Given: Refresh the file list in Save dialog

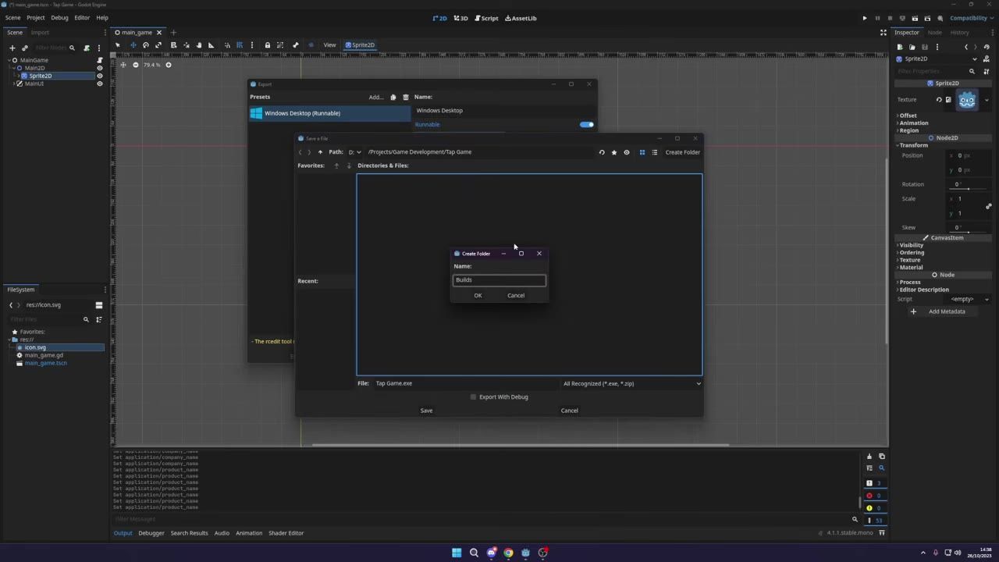Looking at the screenshot, I should [602, 152].
